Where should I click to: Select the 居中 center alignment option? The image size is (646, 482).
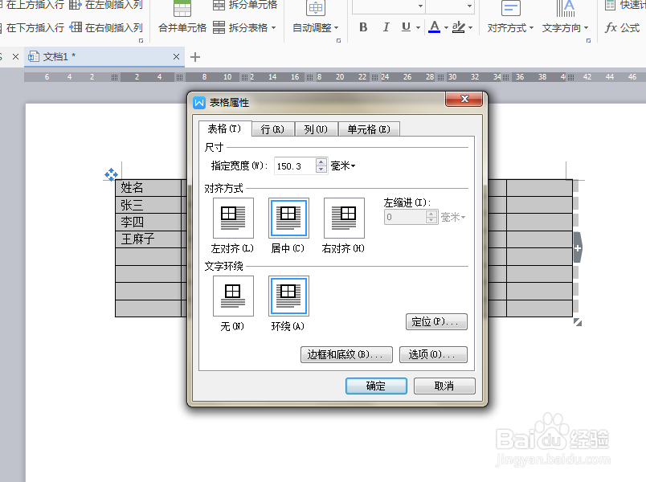288,218
